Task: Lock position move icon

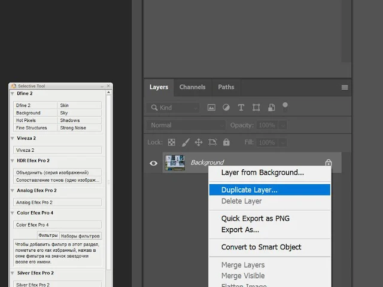Action: [199, 142]
